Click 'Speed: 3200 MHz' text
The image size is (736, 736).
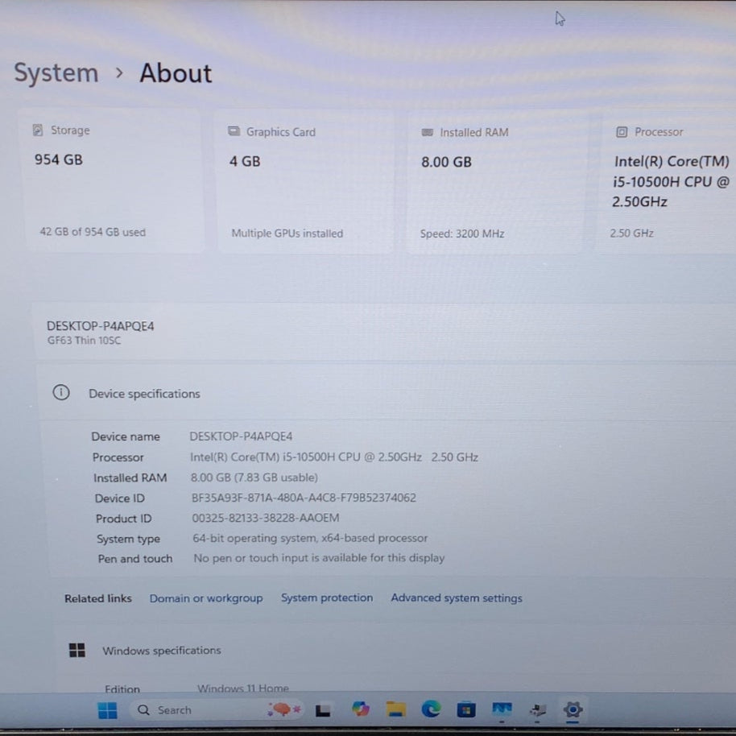[462, 234]
